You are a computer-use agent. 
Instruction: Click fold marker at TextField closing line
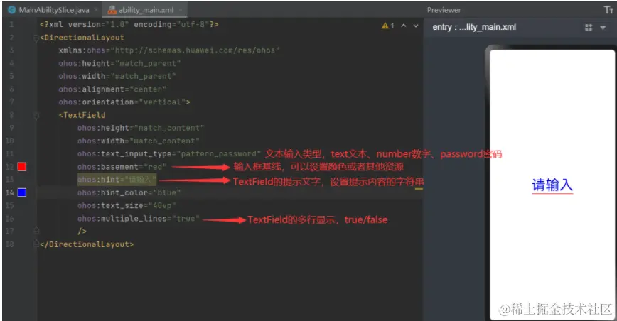point(36,231)
